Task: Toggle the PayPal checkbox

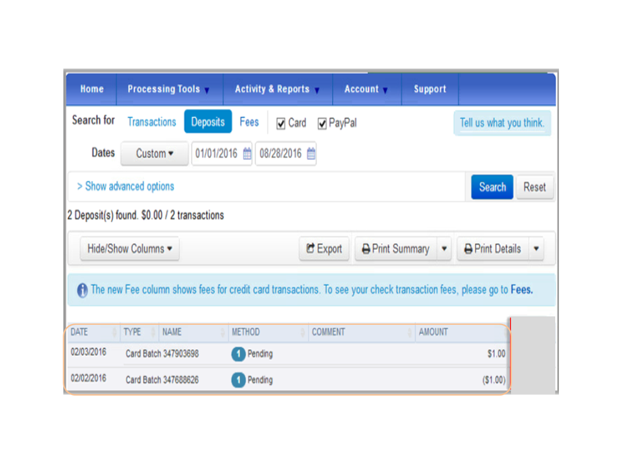Action: [322, 123]
